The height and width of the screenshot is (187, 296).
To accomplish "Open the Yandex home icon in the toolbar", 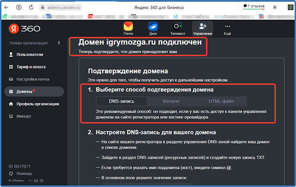I will pos(19,7).
